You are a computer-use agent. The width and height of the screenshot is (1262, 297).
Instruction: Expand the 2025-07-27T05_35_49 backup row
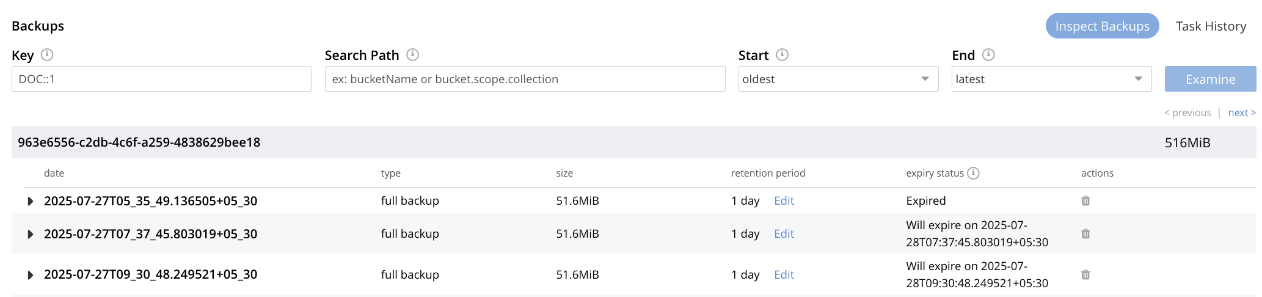point(31,201)
